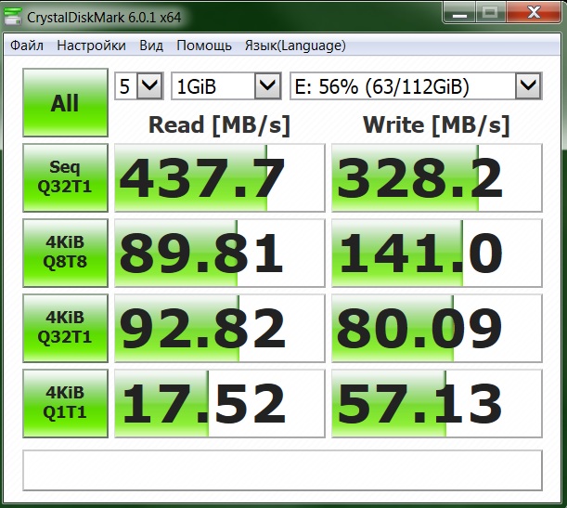Viewport: 567px width, 508px height.
Task: Click the Q32T1 4KiB read result 92.82
Action: (x=220, y=328)
